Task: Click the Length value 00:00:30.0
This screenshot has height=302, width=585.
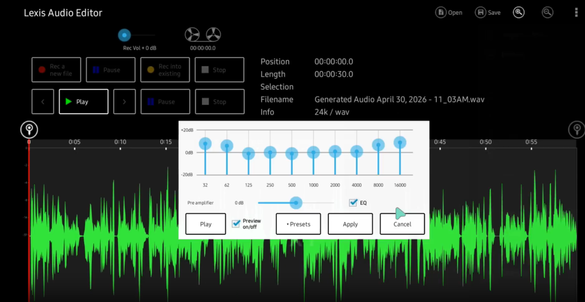Action: click(334, 74)
